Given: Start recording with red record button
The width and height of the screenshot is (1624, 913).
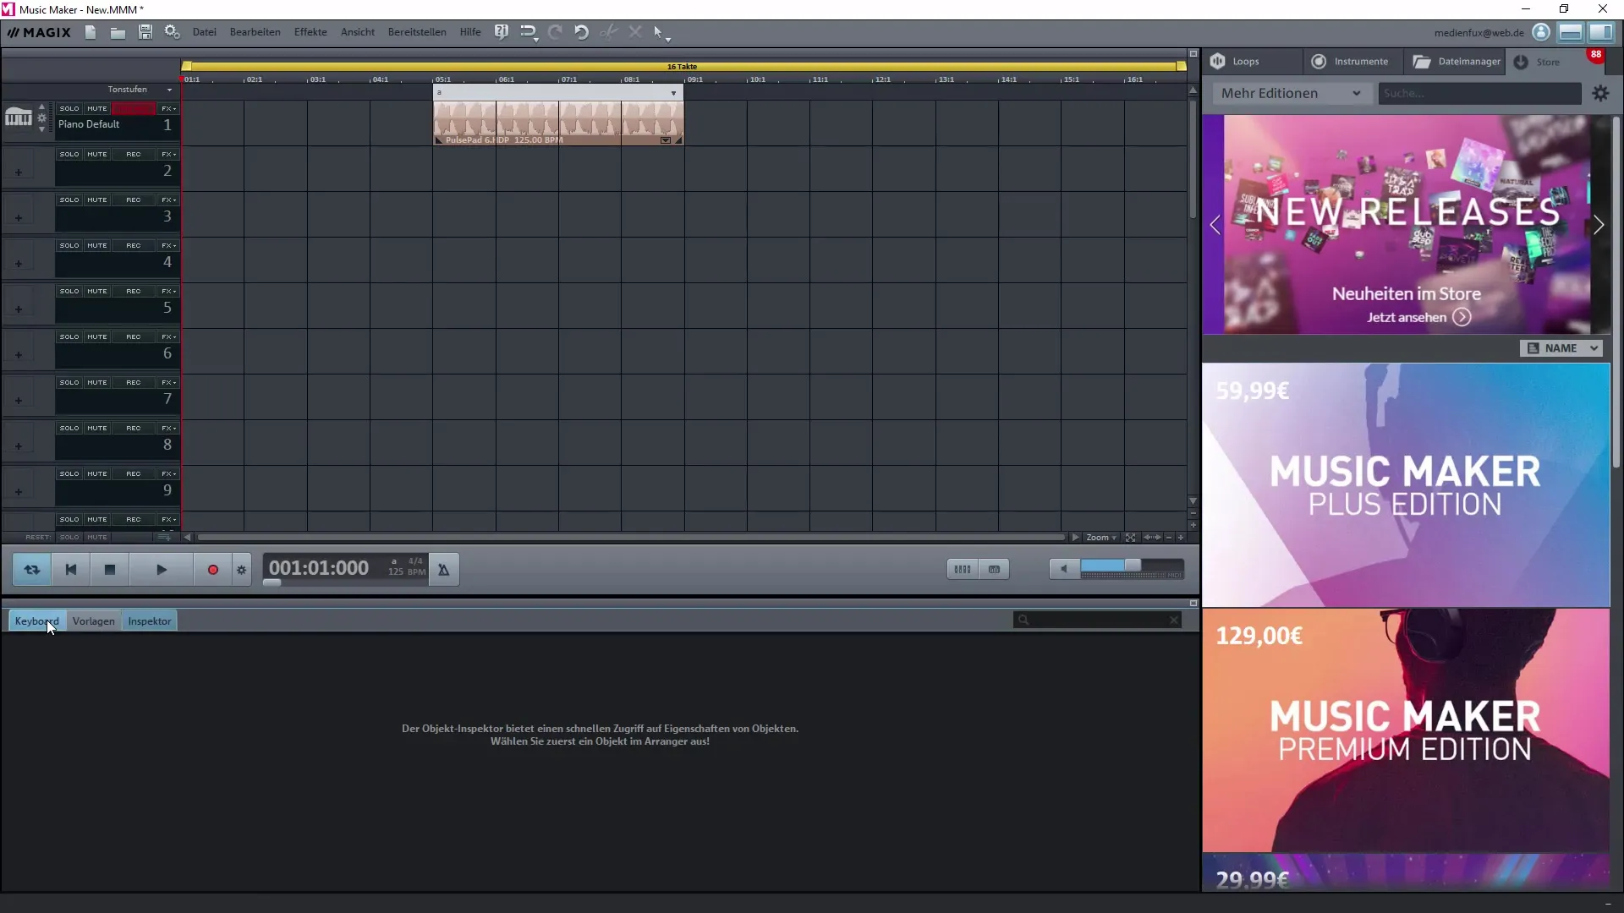Looking at the screenshot, I should point(213,570).
